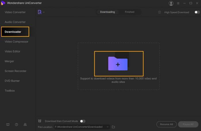Click the purple add-folder download icon
Image resolution: width=201 pixels, height=131 pixels.
tap(118, 64)
